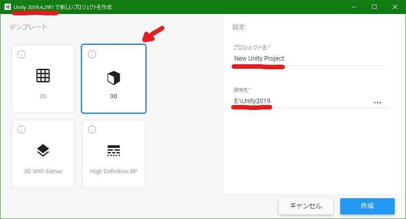Click the テンプレート heading text
This screenshot has height=219, width=406.
[x=29, y=27]
